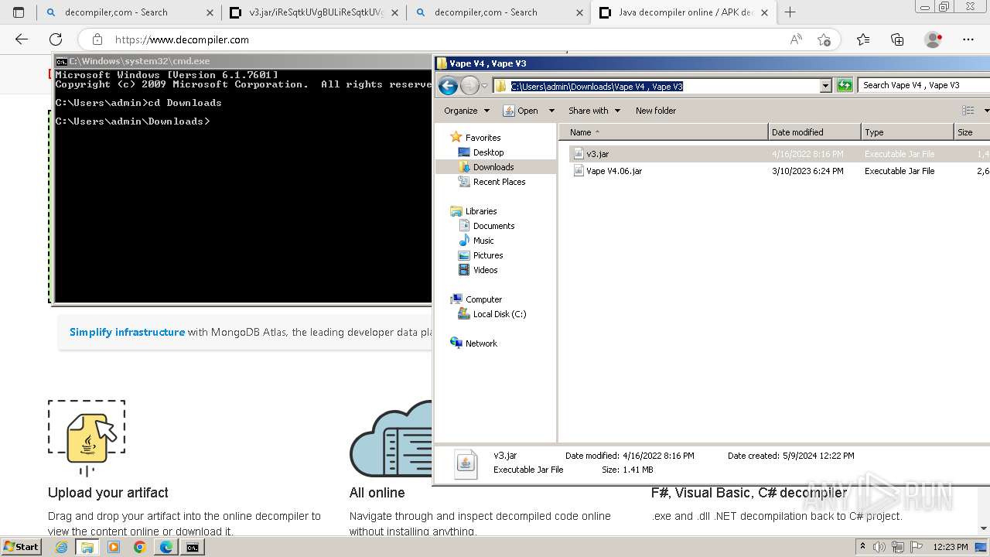Open the media player taskbar icon
Screen dimensions: 990x557
[x=114, y=547]
